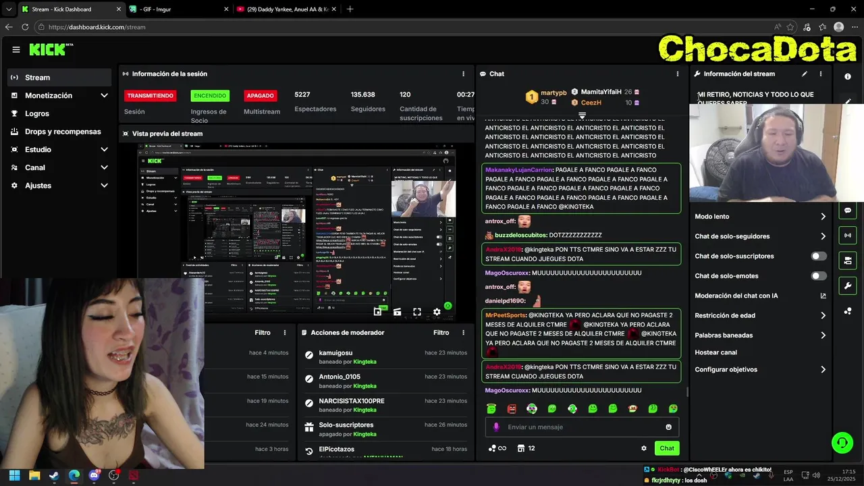864x486 pixels.
Task: Open picture-in-picture on the stream preview
Action: [377, 312]
